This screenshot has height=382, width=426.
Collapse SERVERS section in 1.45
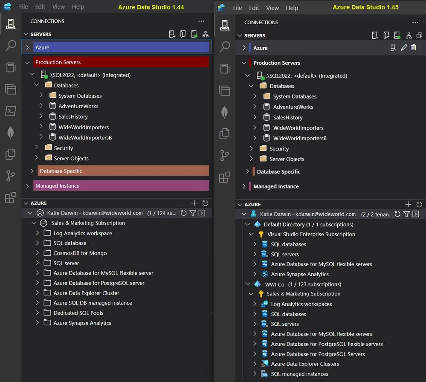click(240, 35)
